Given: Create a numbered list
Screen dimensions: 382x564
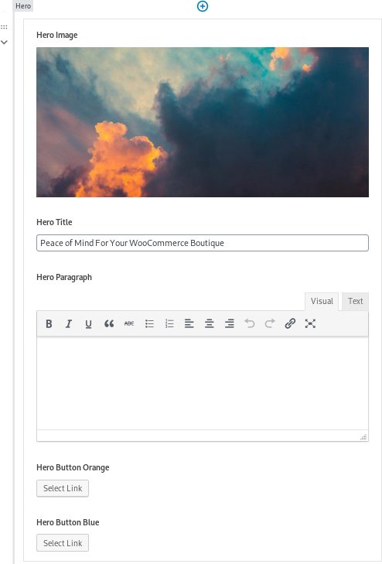Looking at the screenshot, I should click(169, 323).
